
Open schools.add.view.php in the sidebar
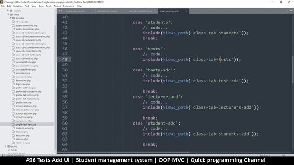point(26,106)
